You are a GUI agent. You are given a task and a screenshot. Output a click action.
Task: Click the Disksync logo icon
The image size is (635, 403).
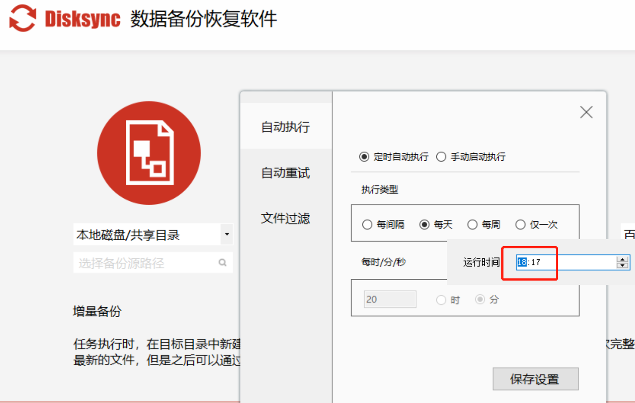[x=23, y=18]
